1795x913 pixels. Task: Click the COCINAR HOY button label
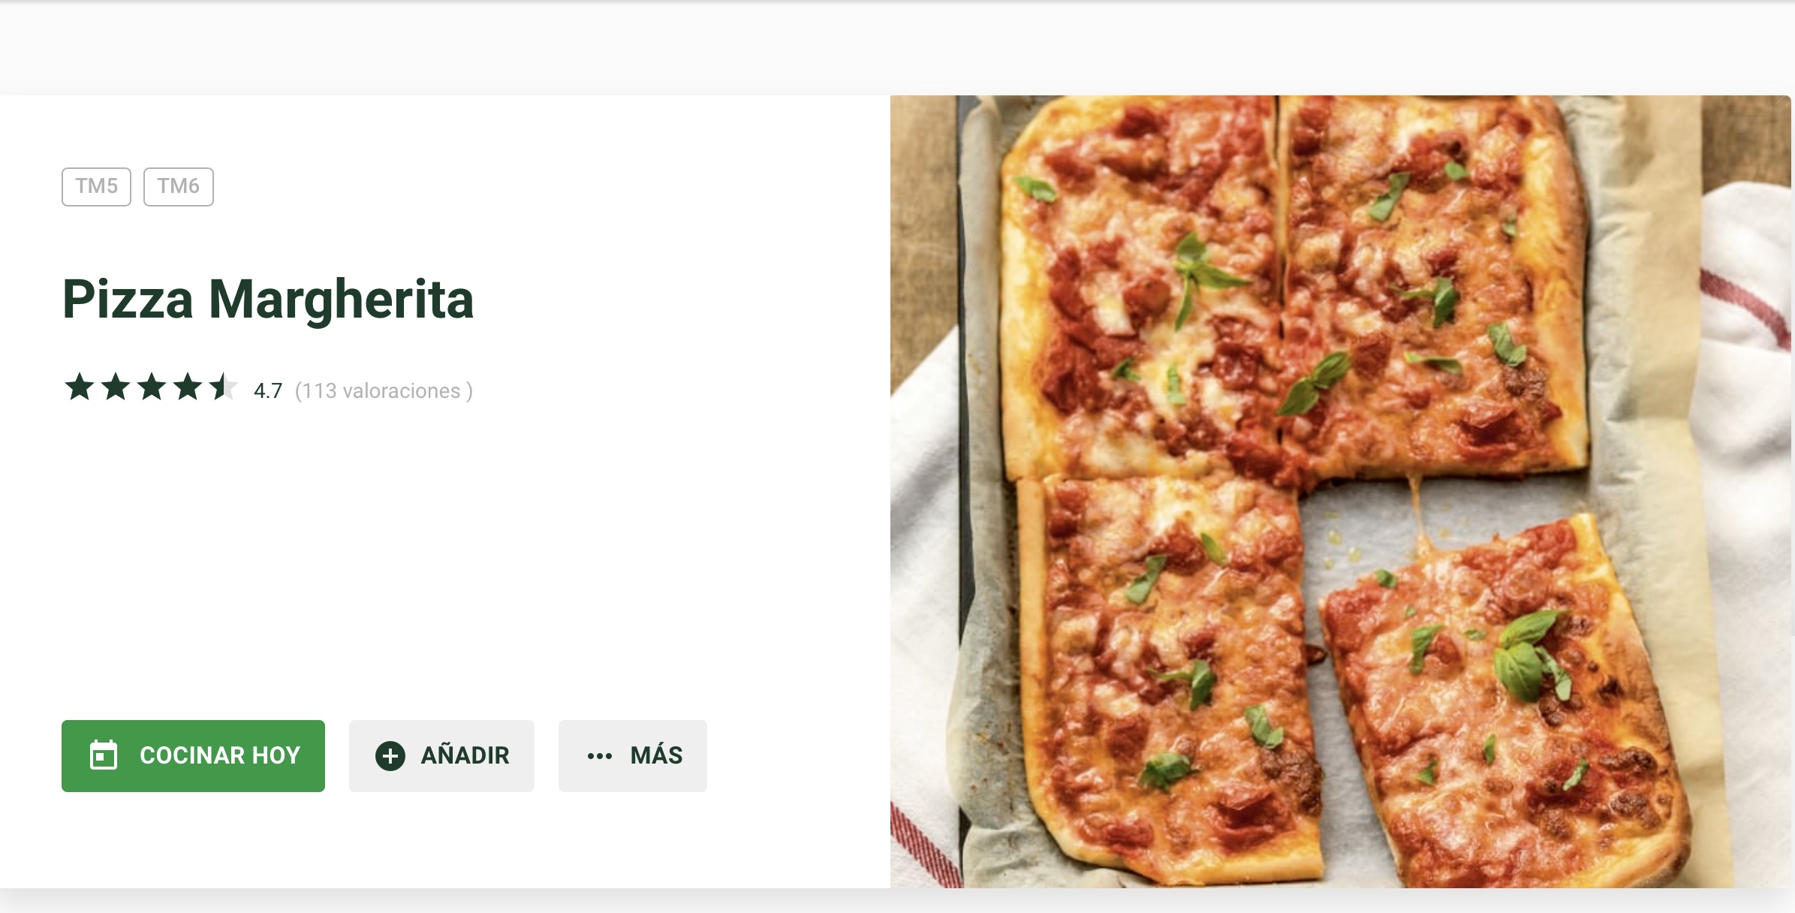click(220, 755)
